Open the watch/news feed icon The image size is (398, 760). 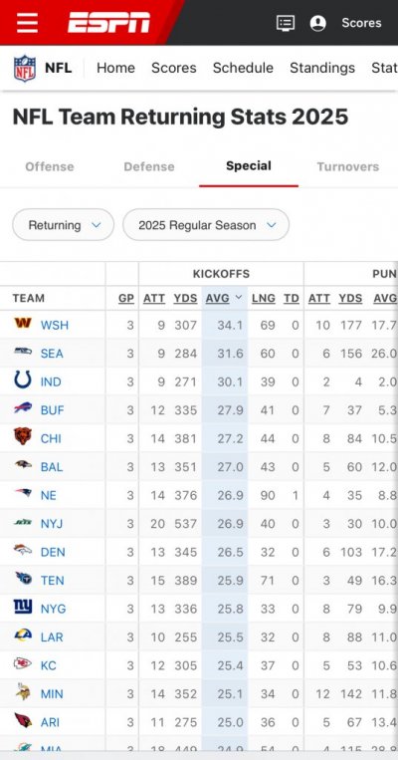[x=286, y=23]
